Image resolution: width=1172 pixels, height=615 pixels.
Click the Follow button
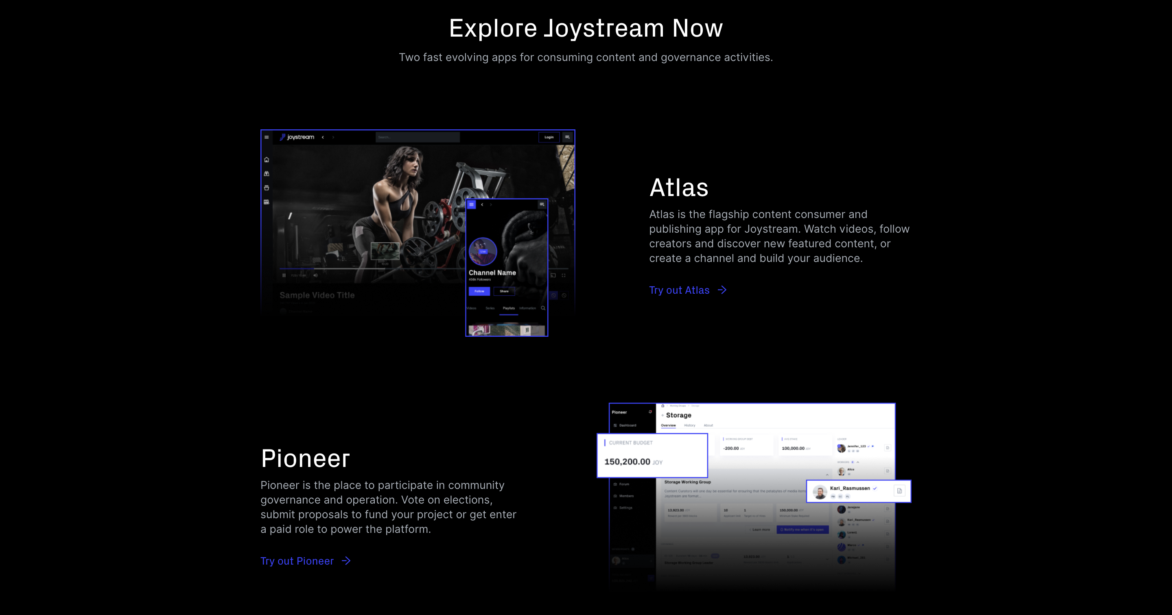479,291
